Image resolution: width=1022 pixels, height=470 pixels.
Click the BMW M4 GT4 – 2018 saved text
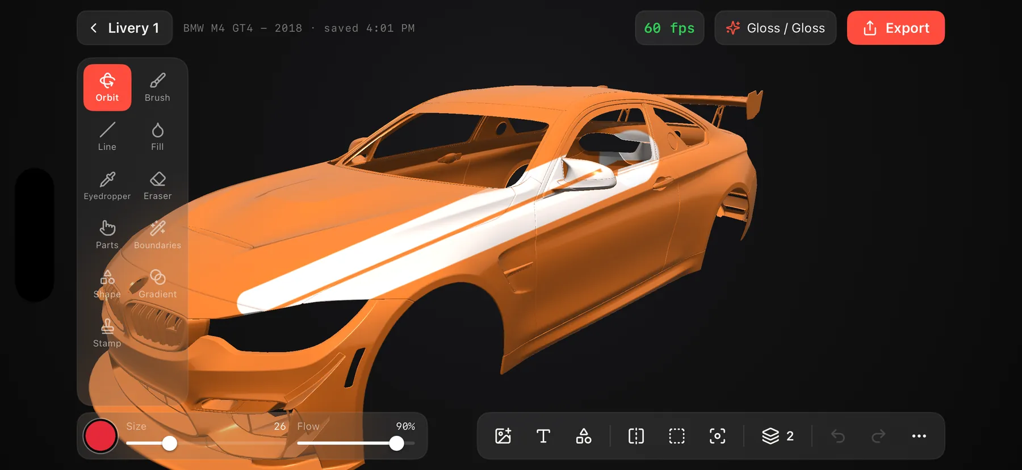(x=299, y=28)
